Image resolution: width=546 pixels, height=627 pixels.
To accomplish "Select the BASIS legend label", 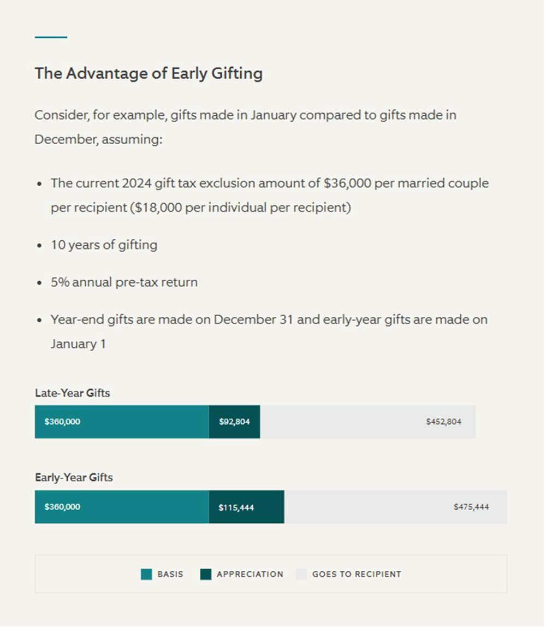I will [x=170, y=574].
